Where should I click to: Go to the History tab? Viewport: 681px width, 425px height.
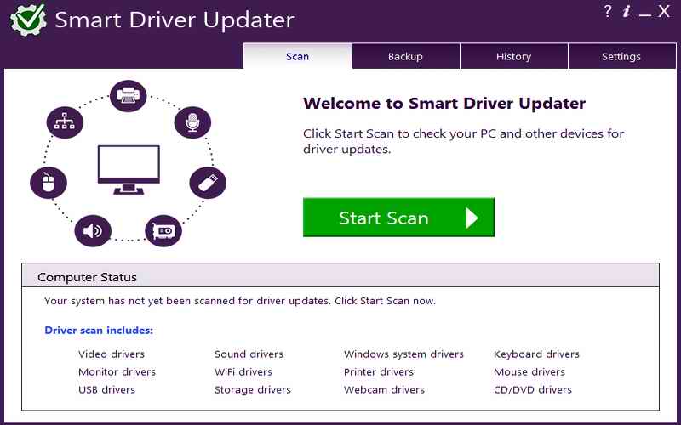(513, 57)
